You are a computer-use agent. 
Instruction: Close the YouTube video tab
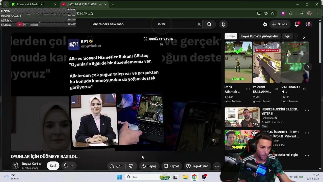tap(105, 4)
